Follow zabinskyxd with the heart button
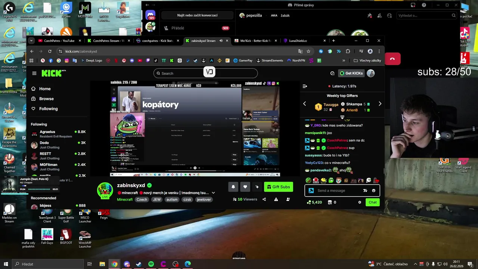Viewport: 478px width, 269px height. click(245, 187)
